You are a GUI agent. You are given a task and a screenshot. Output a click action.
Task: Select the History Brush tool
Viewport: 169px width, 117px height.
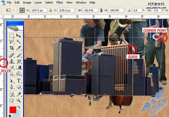(x=19, y=61)
